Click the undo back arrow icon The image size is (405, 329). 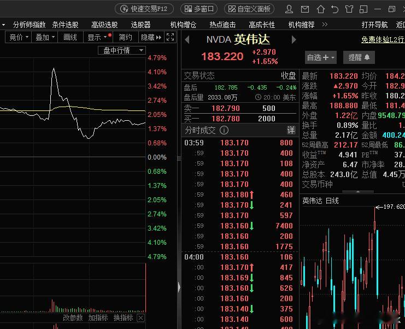(334, 9)
